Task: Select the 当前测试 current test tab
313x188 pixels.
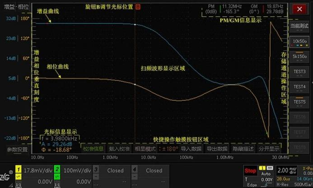Action: pos(300,26)
